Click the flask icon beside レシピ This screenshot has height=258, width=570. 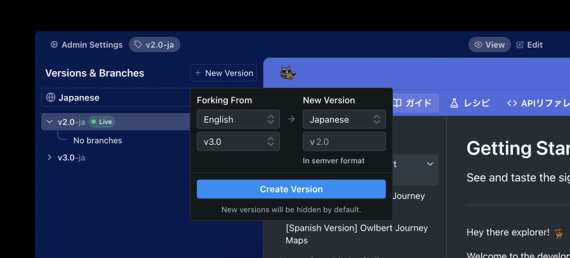click(454, 104)
